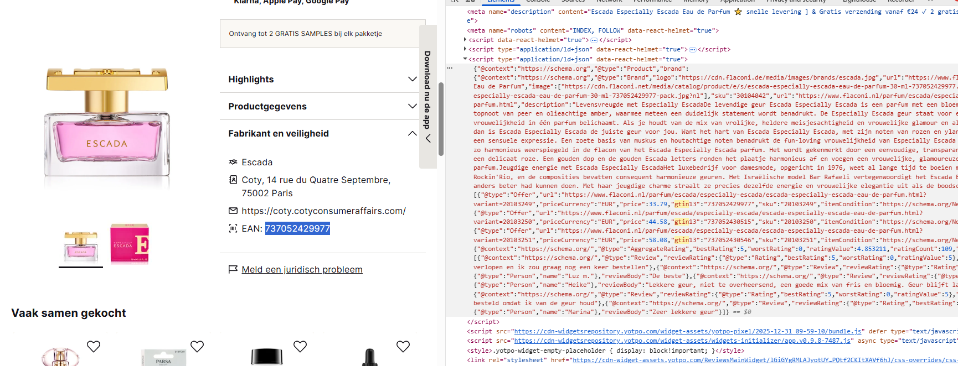Screen dimensions: 958x366
Task: Click the DevTools row actions three-dot icon
Action: (x=450, y=68)
